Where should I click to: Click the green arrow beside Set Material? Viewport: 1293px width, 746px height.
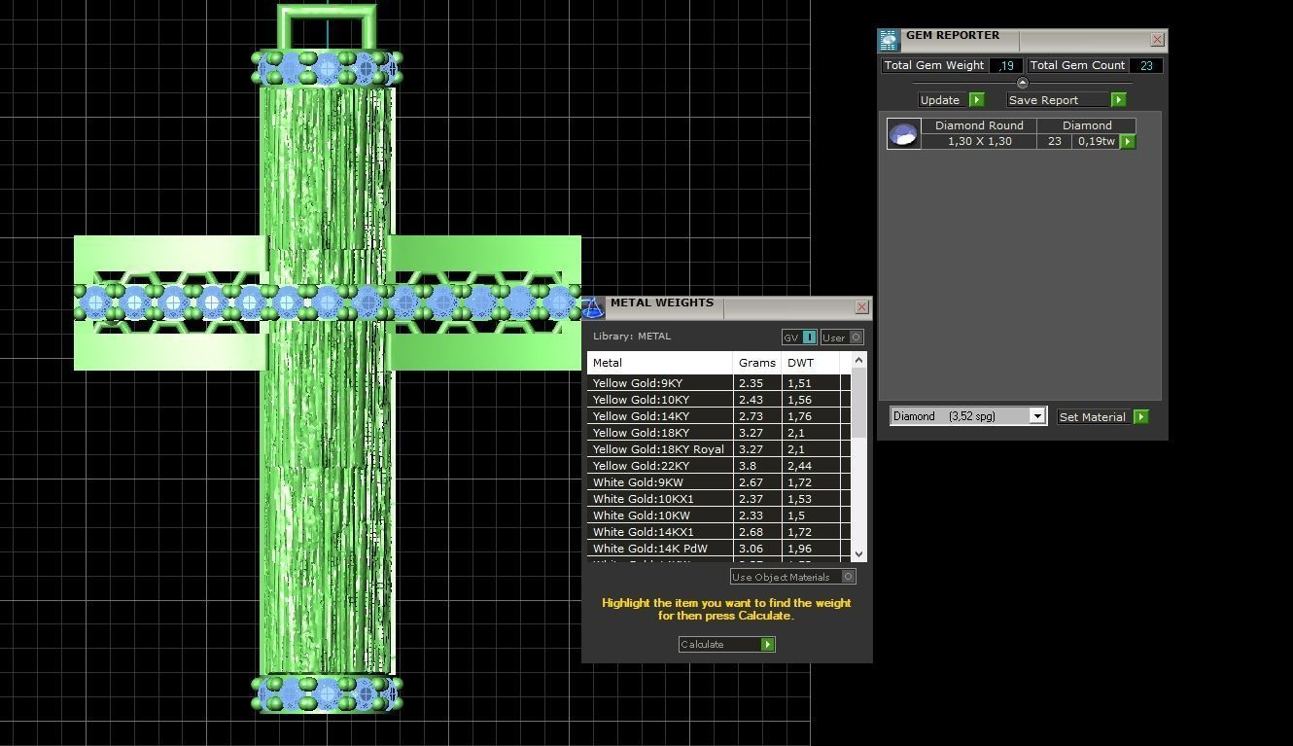tap(1141, 417)
